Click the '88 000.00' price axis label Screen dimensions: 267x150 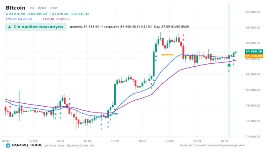pyautogui.click(x=253, y=27)
